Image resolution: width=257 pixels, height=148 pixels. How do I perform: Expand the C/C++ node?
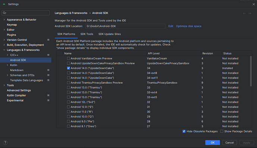pos(7,55)
